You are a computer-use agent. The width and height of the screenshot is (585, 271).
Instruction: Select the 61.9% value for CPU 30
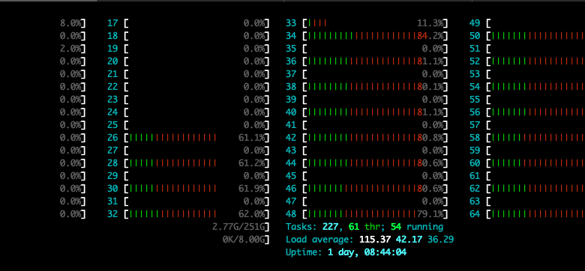pos(252,189)
